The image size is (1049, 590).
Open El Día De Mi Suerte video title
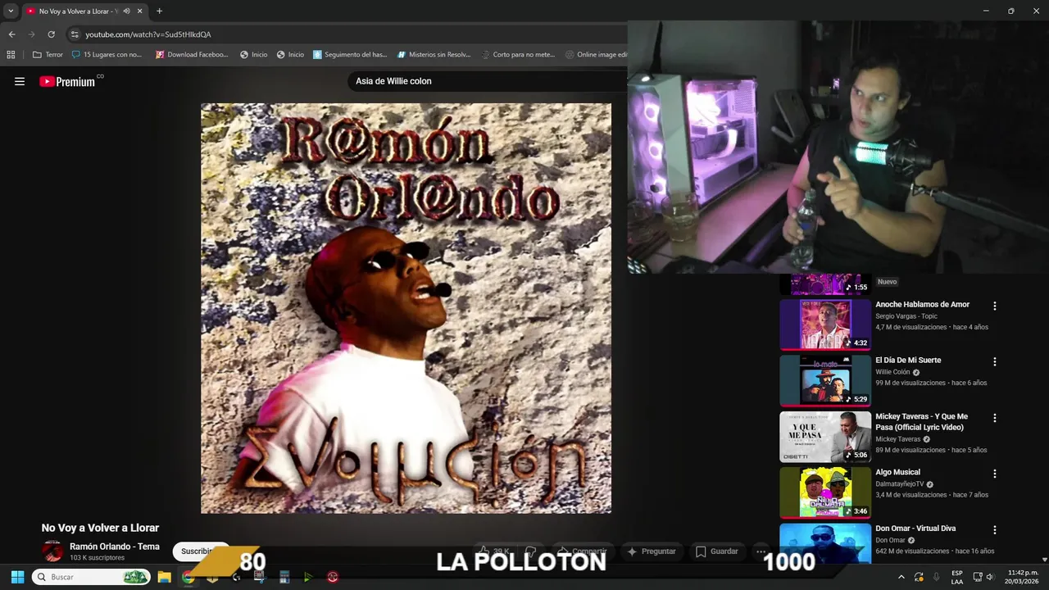(908, 361)
